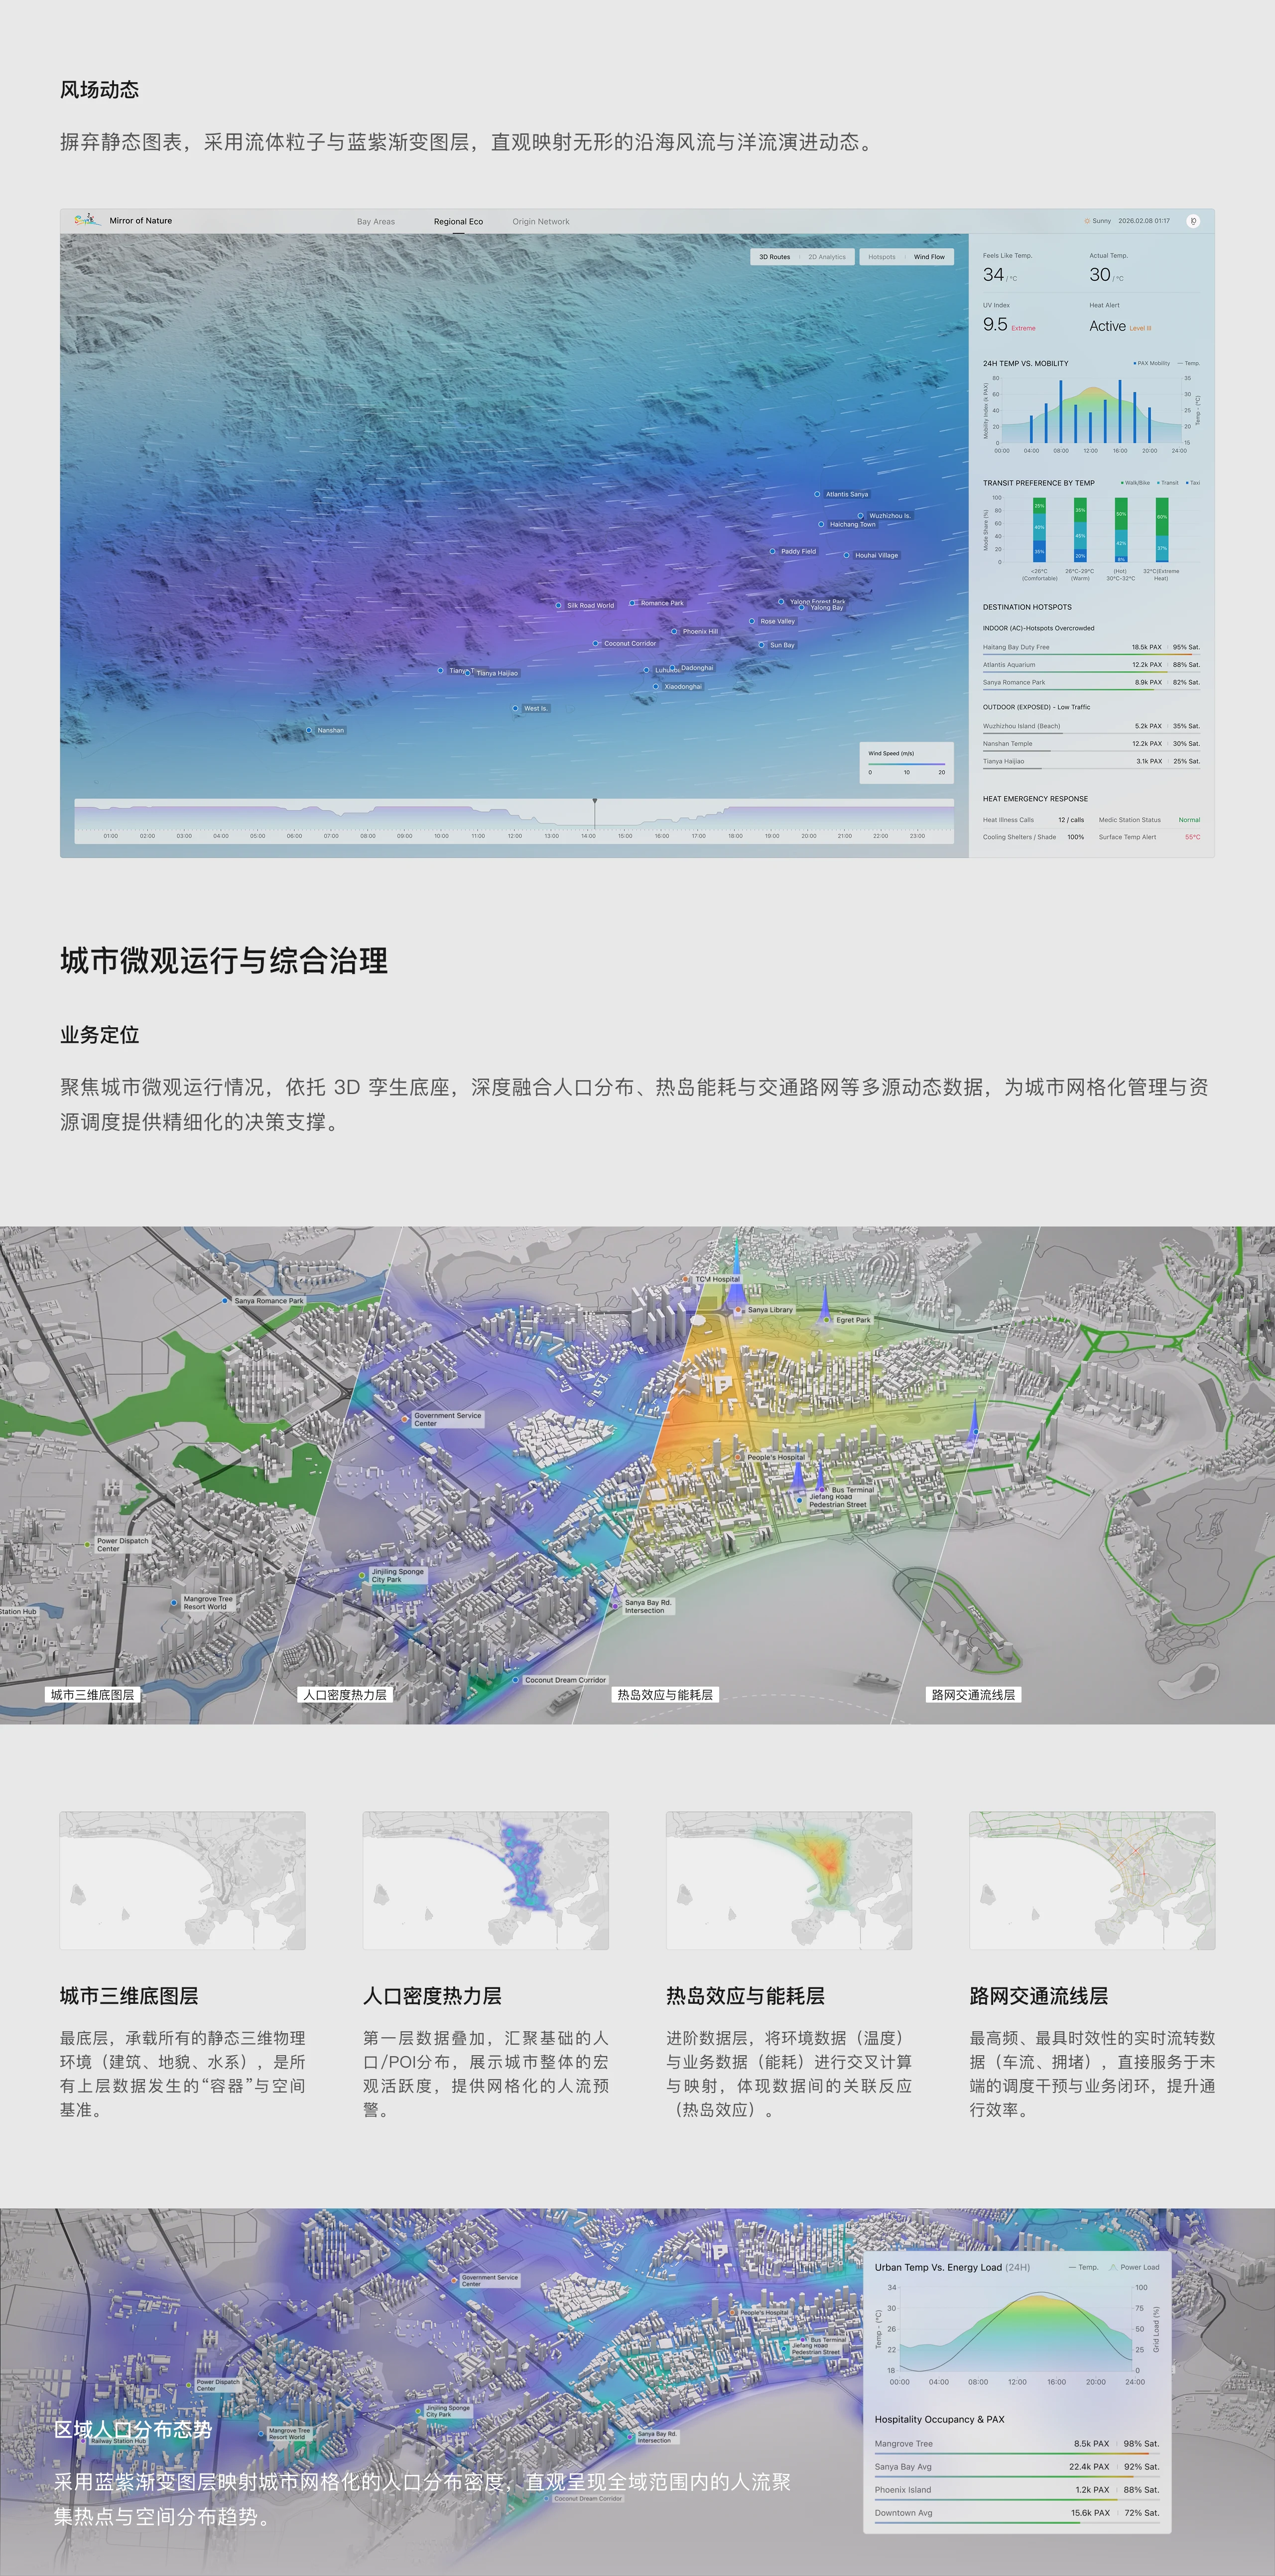Click the Nanshan Temple hotspot row

click(1091, 744)
